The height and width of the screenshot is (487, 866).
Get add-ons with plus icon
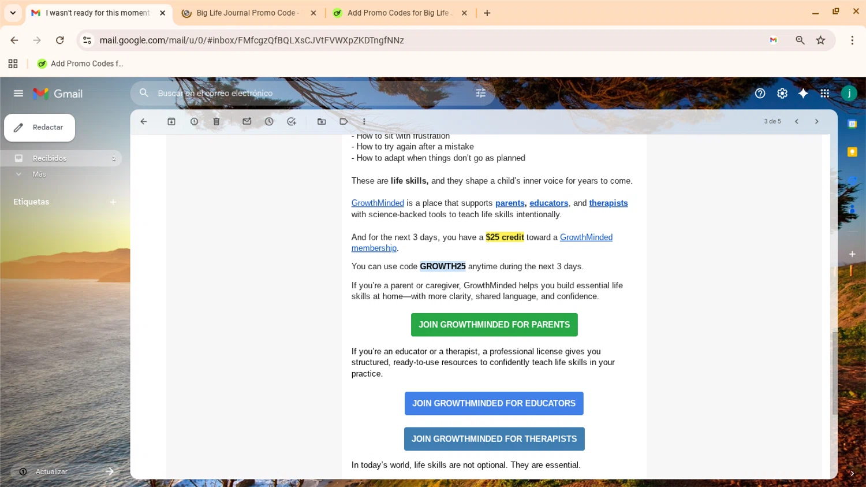click(x=852, y=254)
